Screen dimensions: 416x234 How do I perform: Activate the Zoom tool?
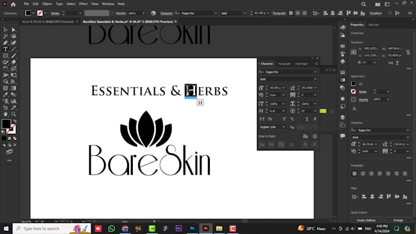[x=13, y=114]
